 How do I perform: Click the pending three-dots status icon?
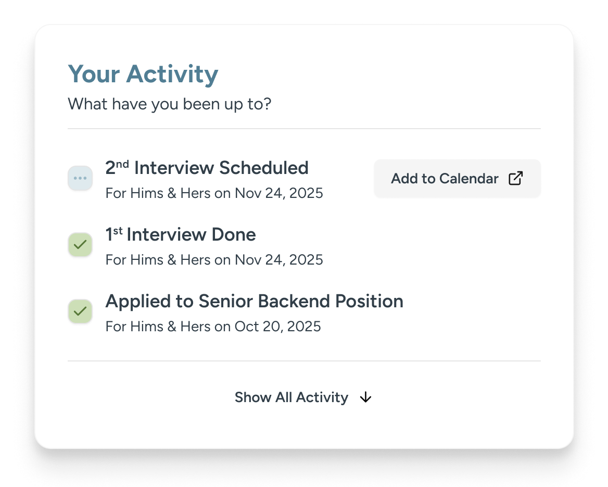80,178
